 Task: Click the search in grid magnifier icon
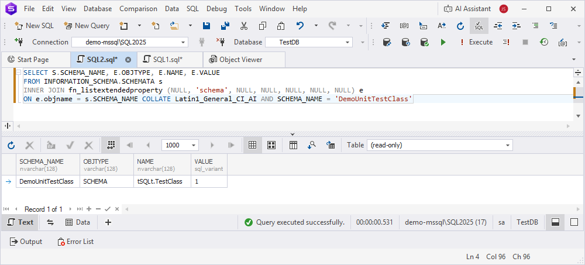[x=312, y=145]
